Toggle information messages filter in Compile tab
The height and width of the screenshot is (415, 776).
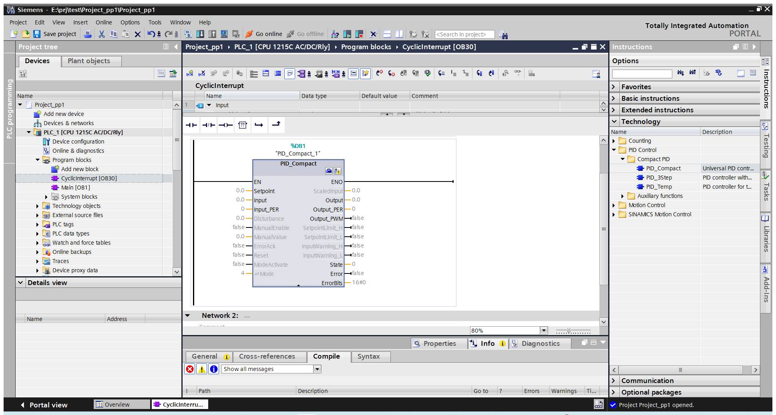(214, 369)
